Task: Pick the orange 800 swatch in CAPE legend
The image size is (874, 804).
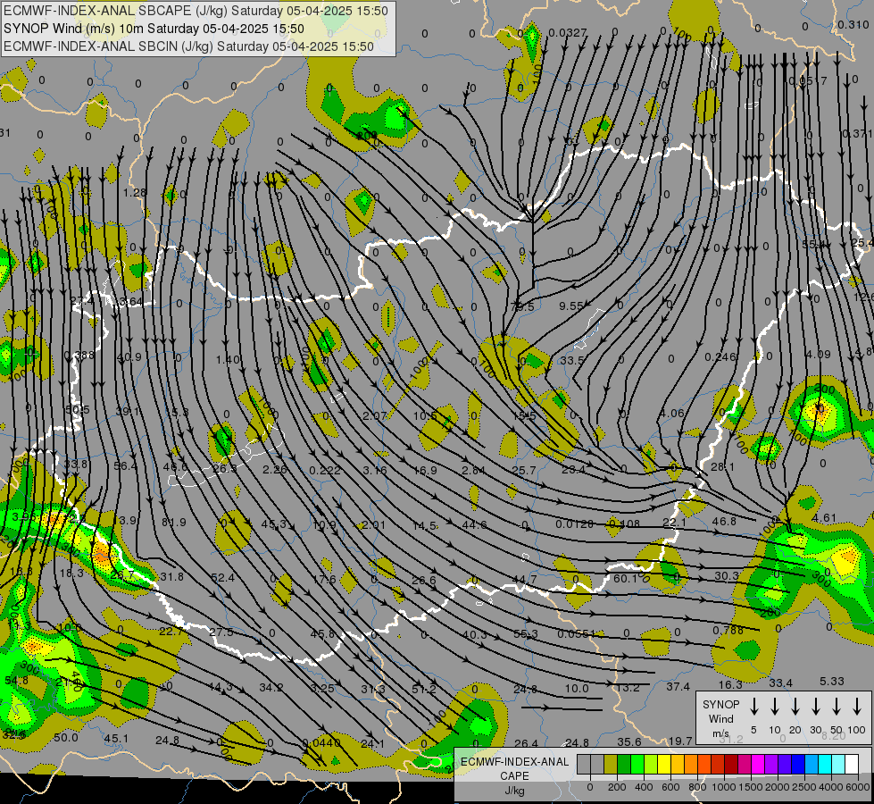Action: (691, 765)
